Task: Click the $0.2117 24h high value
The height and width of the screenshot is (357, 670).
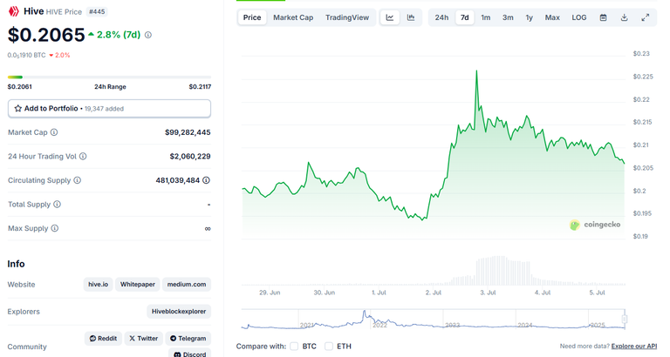Action: [x=200, y=86]
